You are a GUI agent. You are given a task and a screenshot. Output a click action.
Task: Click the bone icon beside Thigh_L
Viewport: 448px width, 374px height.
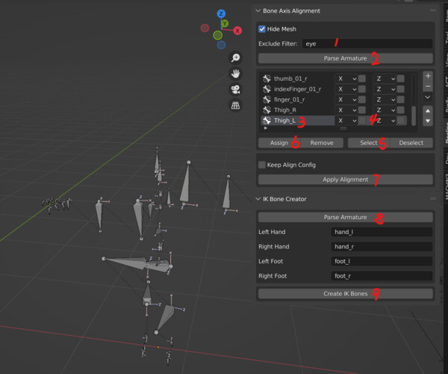(267, 120)
